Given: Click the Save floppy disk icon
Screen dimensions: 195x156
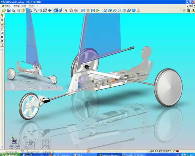Looking at the screenshot, I should (x=9, y=10).
